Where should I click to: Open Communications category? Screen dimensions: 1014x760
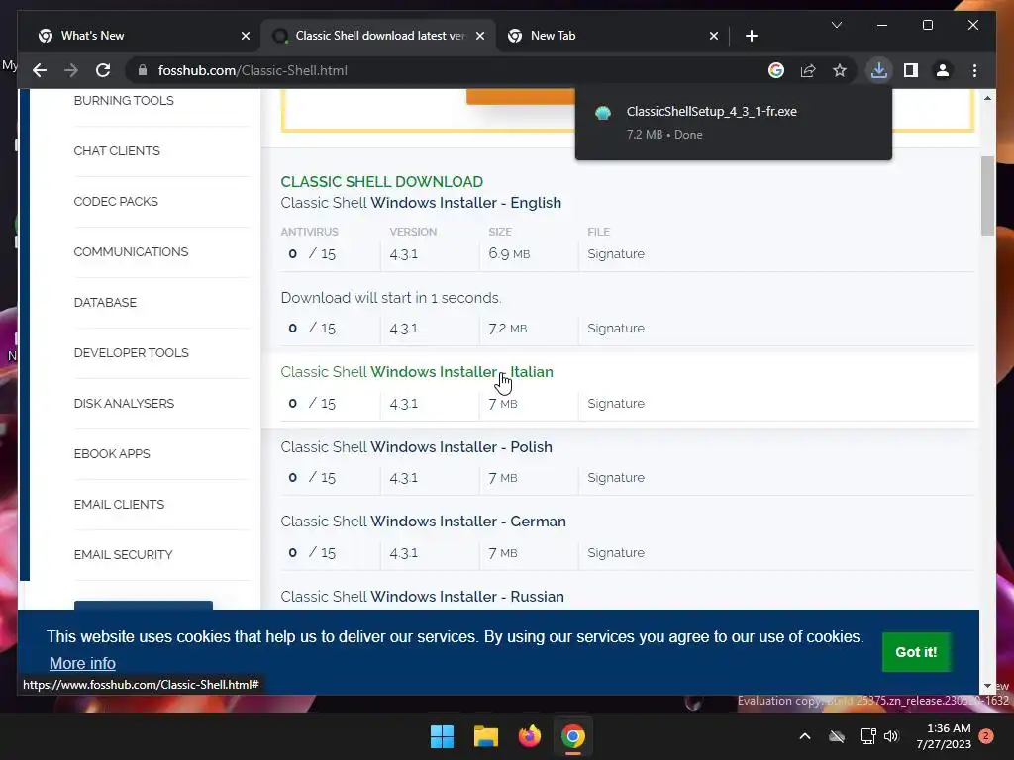pyautogui.click(x=132, y=252)
